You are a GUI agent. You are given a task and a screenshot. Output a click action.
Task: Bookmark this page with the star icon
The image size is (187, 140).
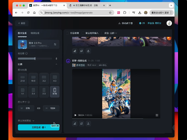(110, 13)
